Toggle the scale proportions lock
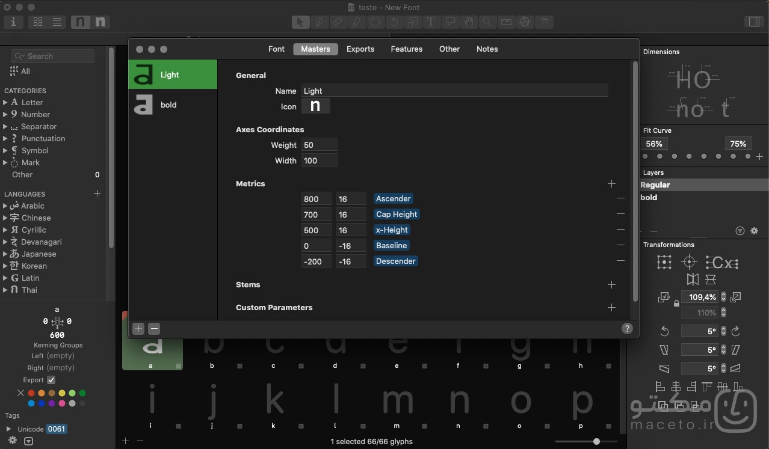769x449 pixels. coord(676,304)
